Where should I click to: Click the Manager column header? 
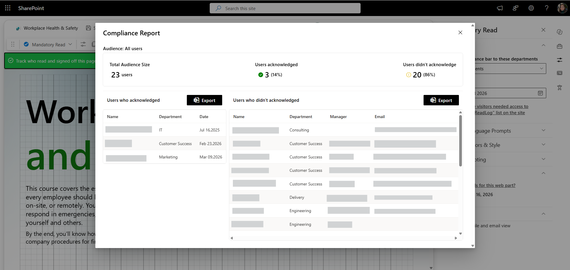point(338,117)
